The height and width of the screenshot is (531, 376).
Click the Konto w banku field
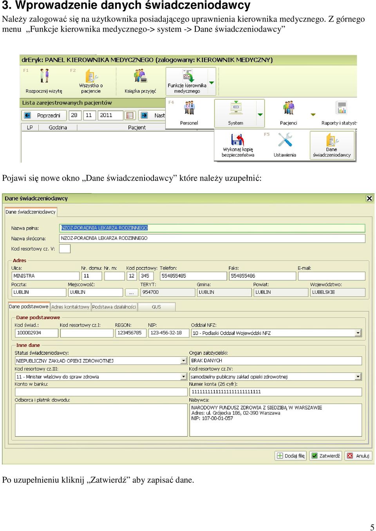(101, 392)
